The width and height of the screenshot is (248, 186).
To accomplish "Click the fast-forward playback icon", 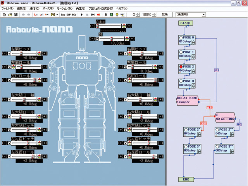I will [x=93, y=14].
